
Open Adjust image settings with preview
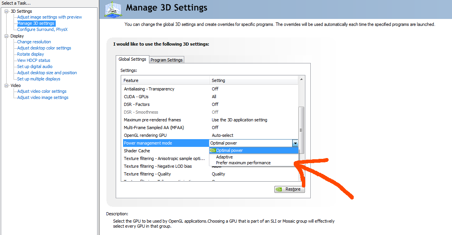point(50,17)
